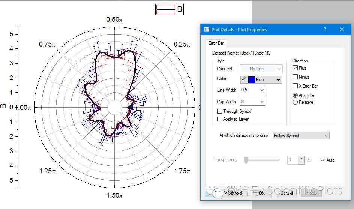Select the Error Bar tab
The width and height of the screenshot is (354, 209).
pyautogui.click(x=216, y=43)
